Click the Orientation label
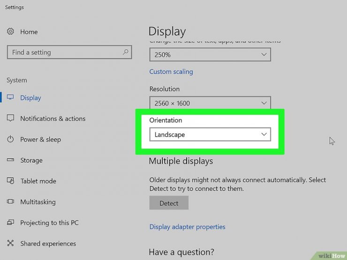The width and height of the screenshot is (347, 260). [166, 120]
